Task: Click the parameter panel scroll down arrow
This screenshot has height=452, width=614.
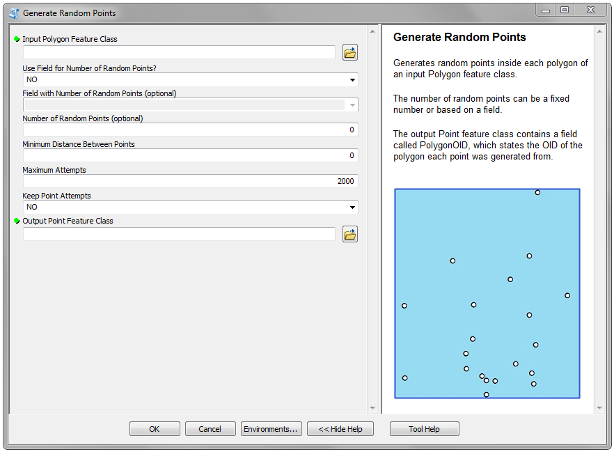Action: pos(372,408)
